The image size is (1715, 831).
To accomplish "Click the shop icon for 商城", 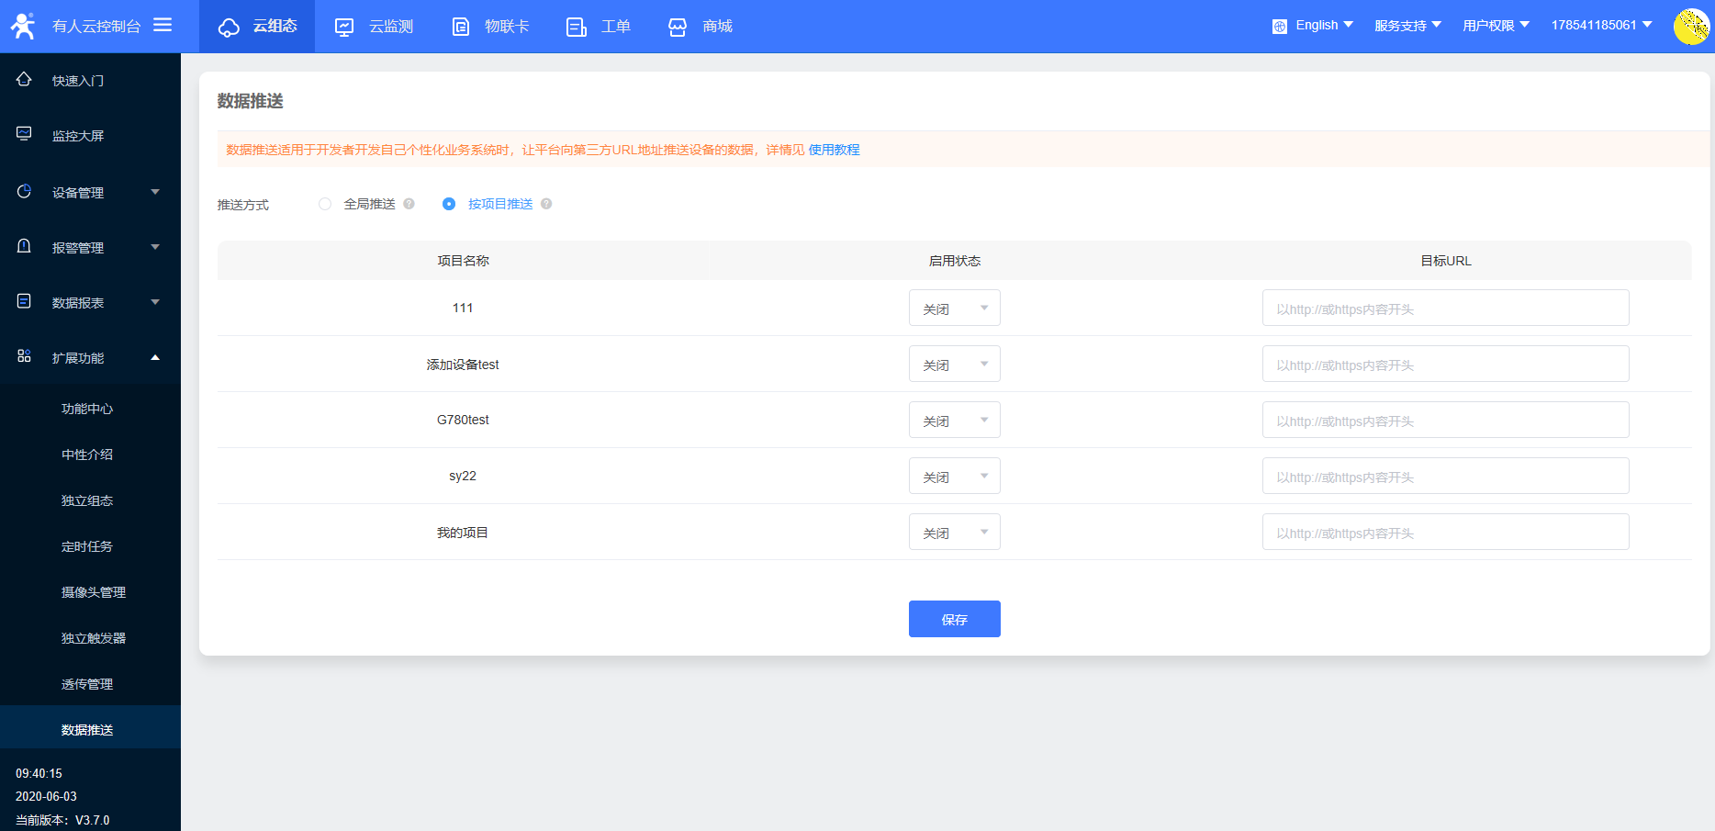I will pyautogui.click(x=678, y=28).
